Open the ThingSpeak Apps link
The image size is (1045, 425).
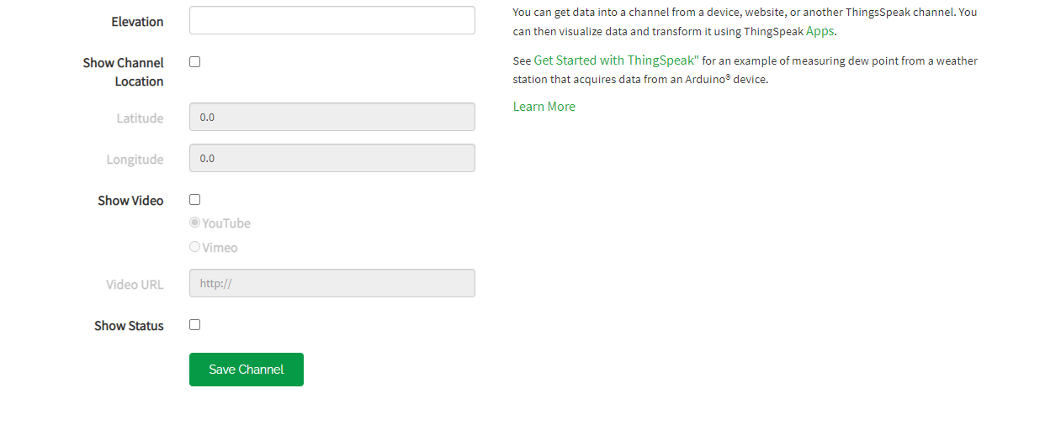(x=820, y=31)
